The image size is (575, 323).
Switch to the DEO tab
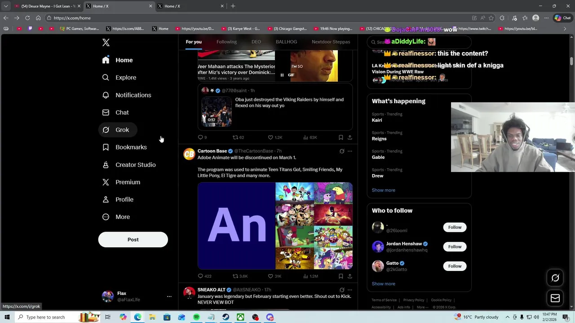click(256, 42)
